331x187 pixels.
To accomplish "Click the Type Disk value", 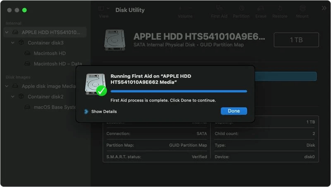I will 310,145.
